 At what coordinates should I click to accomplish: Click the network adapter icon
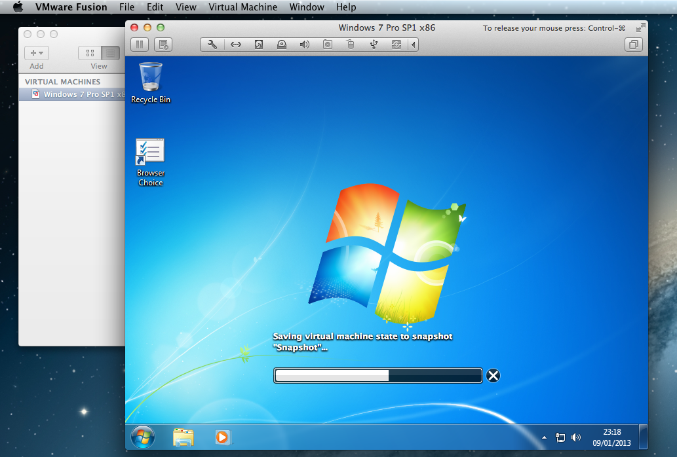(x=236, y=45)
